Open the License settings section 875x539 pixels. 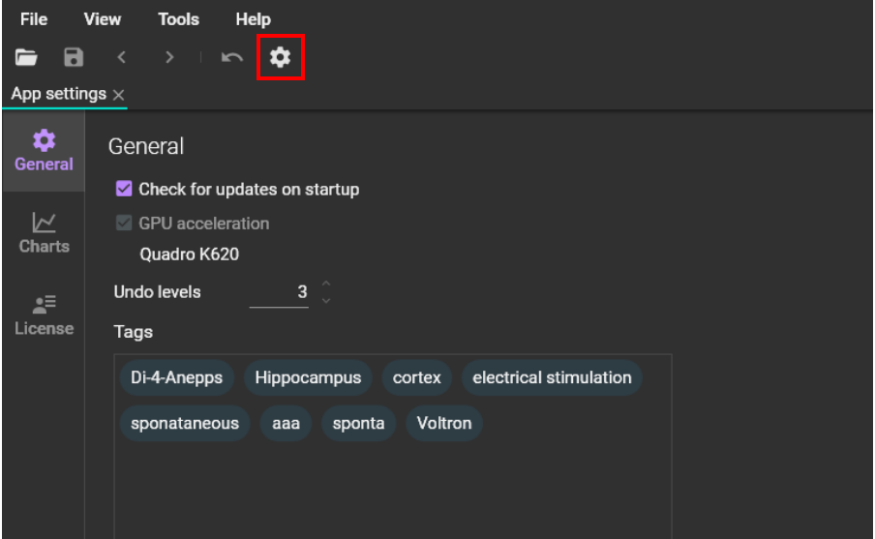(x=44, y=315)
